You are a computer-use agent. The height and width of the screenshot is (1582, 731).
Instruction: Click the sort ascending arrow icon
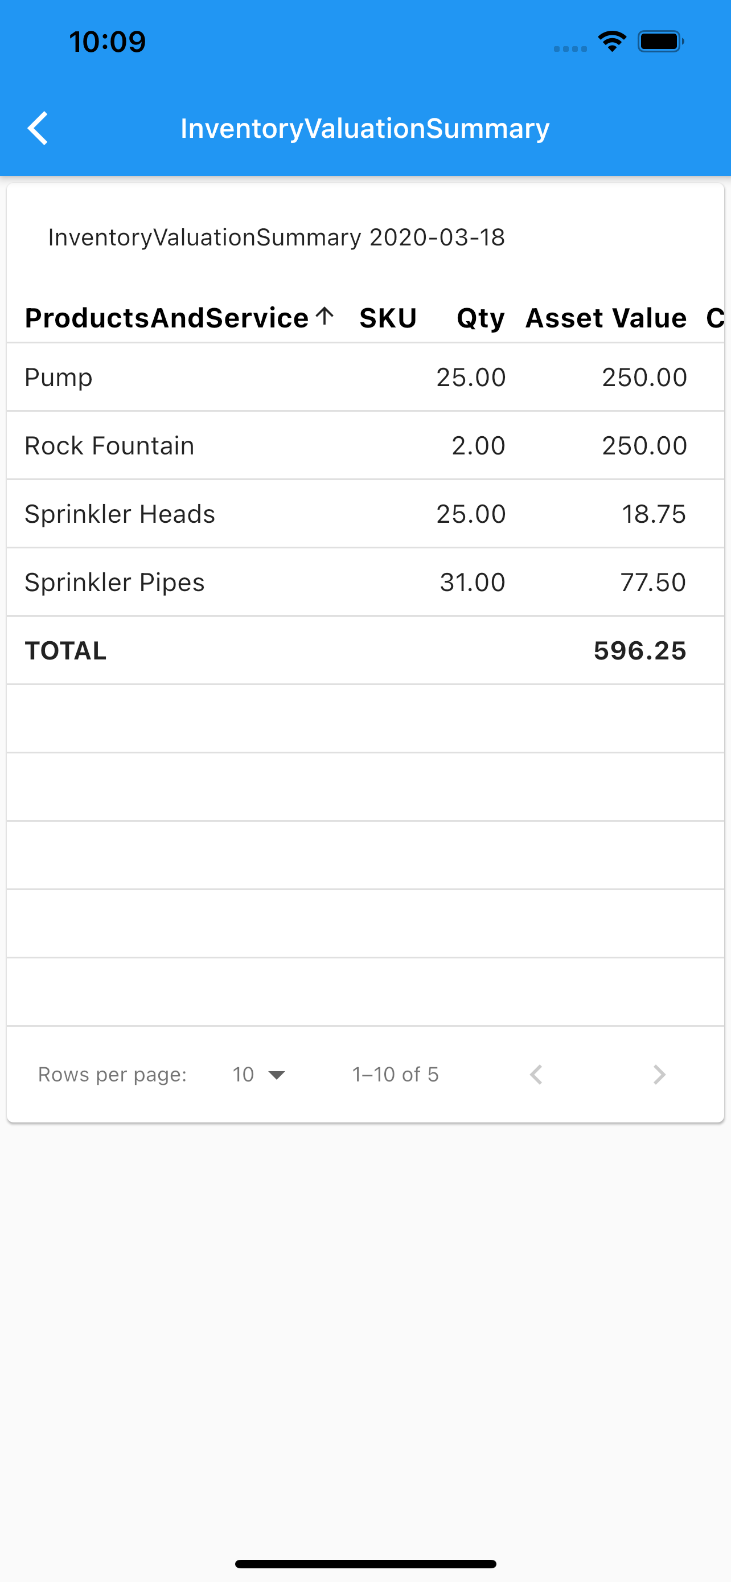[x=324, y=317]
